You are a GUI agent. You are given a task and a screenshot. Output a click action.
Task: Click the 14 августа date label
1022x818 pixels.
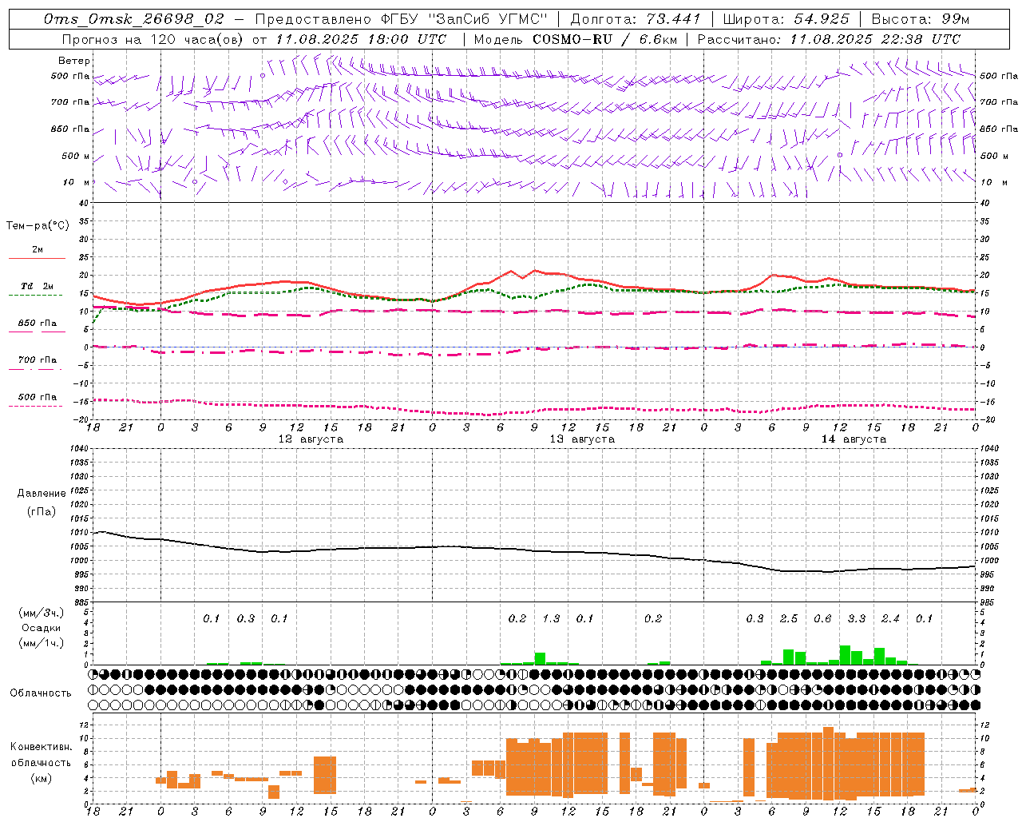point(854,439)
